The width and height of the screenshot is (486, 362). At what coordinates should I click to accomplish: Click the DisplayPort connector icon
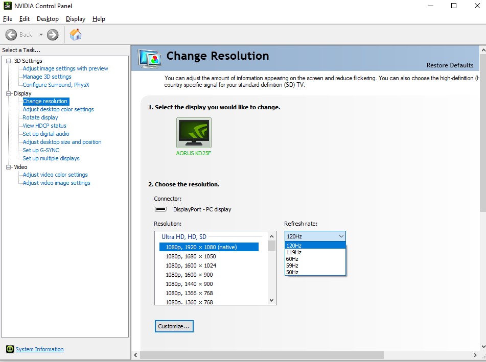pos(160,209)
